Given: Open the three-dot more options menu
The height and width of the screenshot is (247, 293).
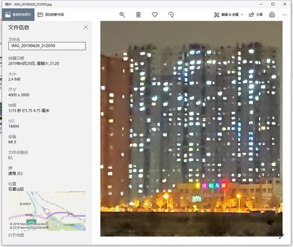Looking at the screenshot, I should click(x=285, y=15).
